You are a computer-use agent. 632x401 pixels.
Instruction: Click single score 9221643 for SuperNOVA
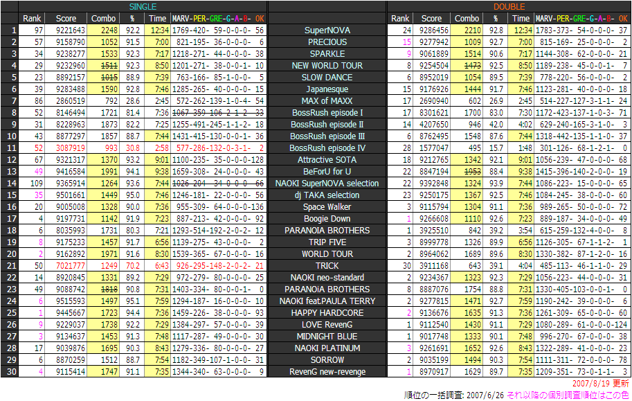tap(71, 30)
